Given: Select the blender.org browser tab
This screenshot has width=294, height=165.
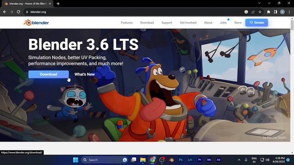Looking at the screenshot, I should click(x=27, y=4).
